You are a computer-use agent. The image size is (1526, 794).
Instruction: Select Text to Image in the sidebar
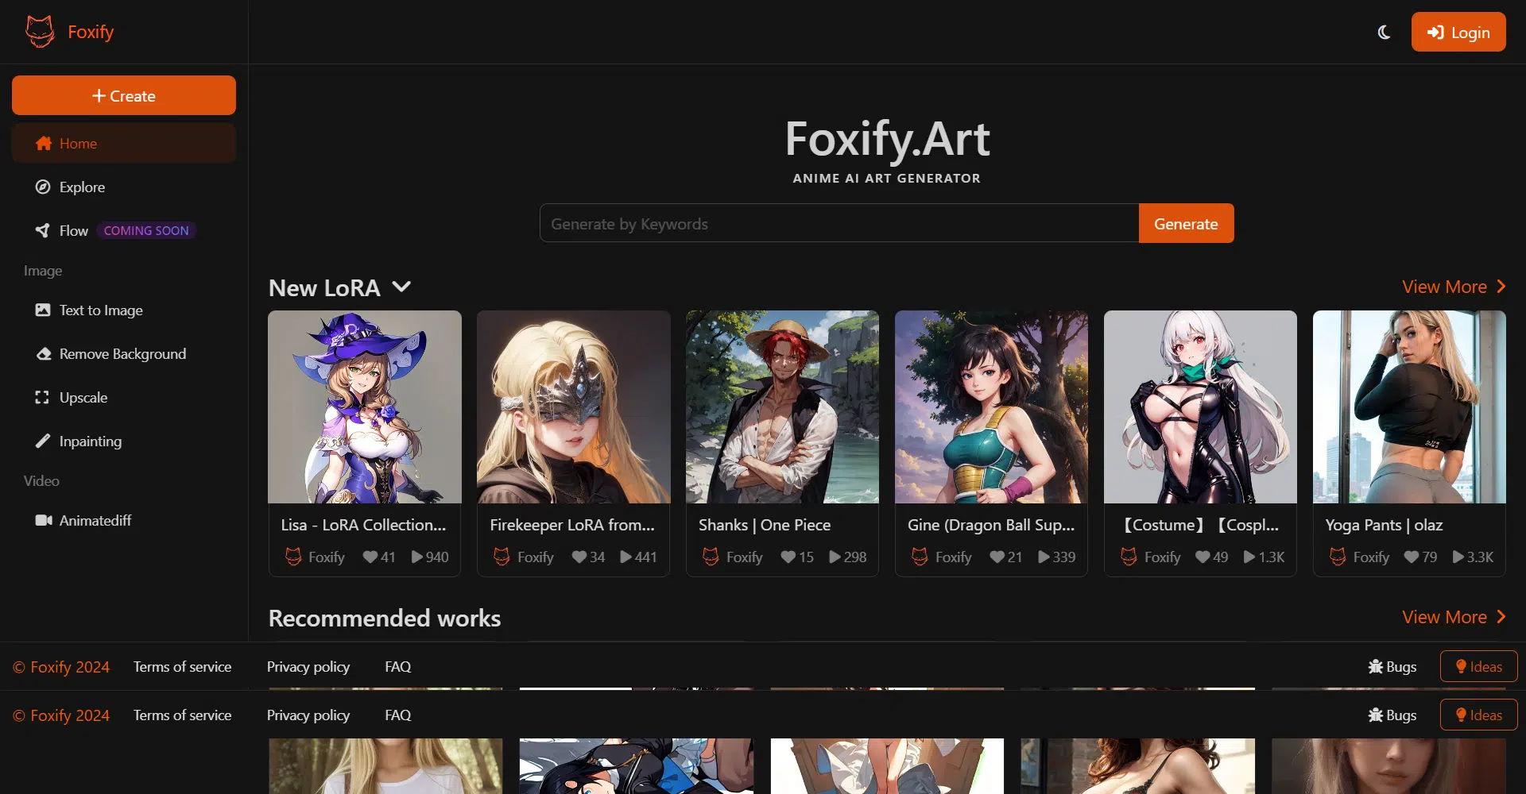101,310
